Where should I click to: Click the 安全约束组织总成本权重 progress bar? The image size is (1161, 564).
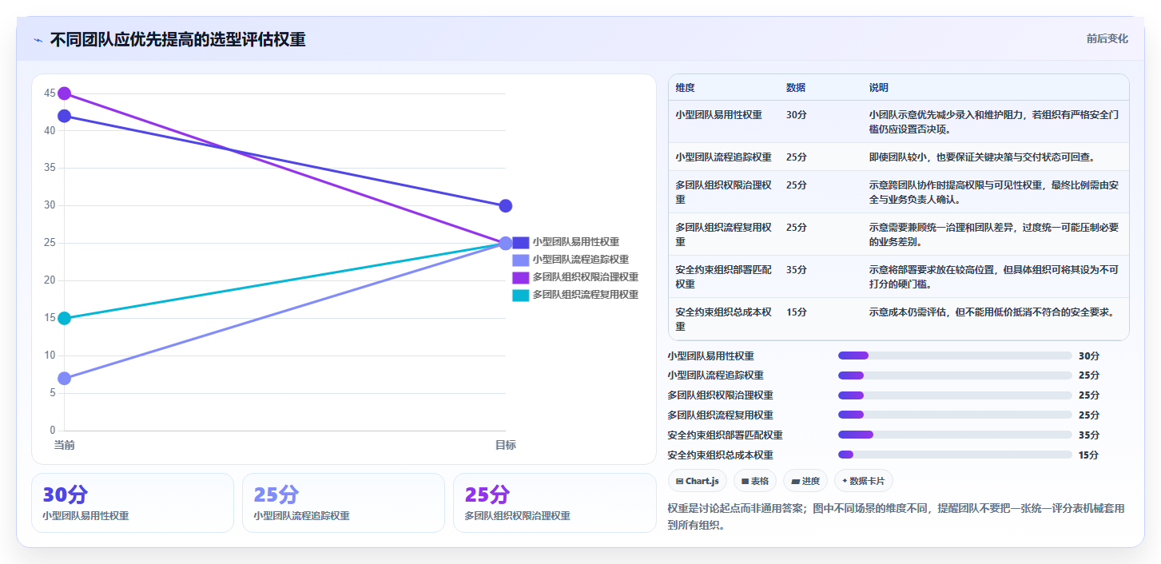coord(955,455)
